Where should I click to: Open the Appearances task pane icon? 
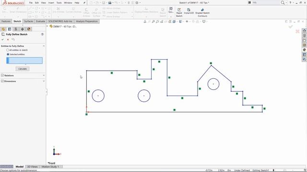[304, 50]
